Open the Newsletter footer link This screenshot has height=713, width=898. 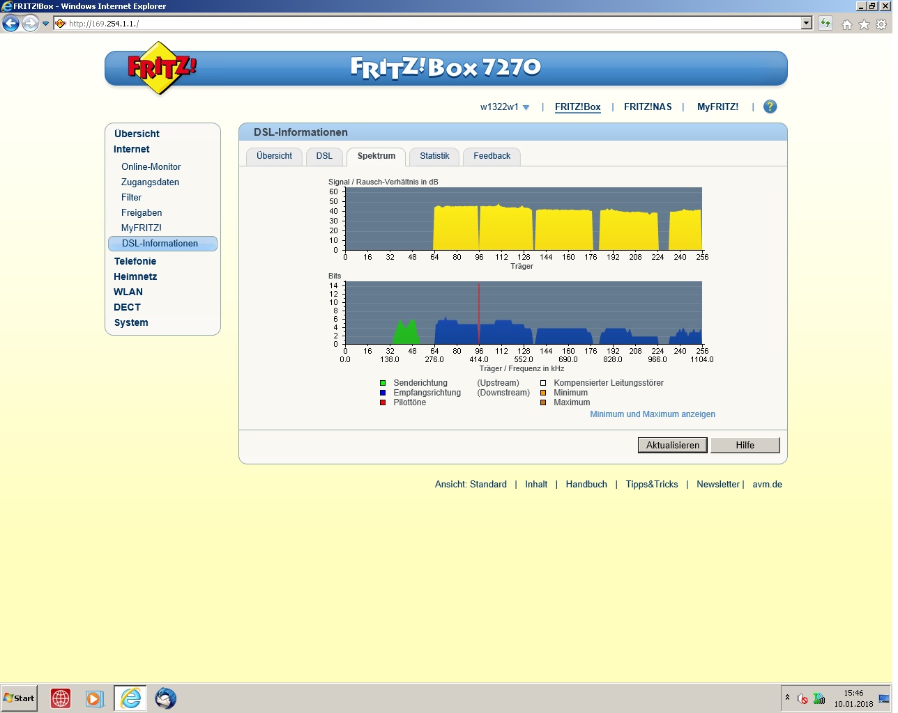718,485
